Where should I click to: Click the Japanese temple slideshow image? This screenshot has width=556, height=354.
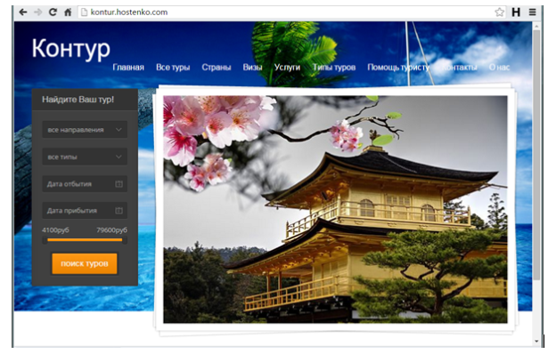click(x=335, y=209)
